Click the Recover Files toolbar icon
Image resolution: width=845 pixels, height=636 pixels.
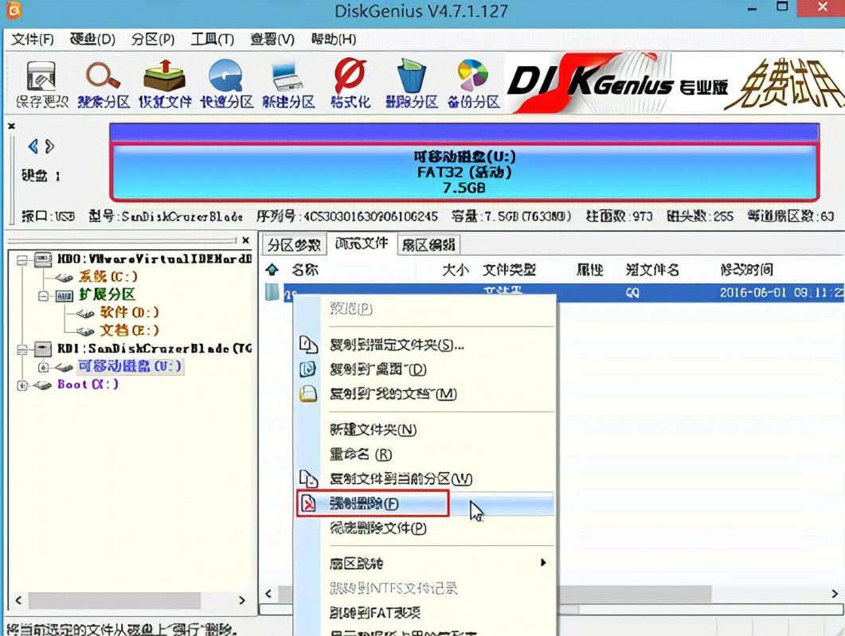pyautogui.click(x=164, y=76)
